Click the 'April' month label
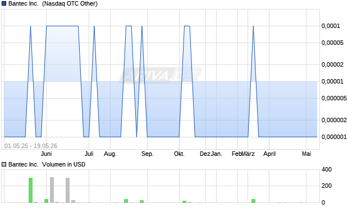348x208 pixels. (x=269, y=154)
